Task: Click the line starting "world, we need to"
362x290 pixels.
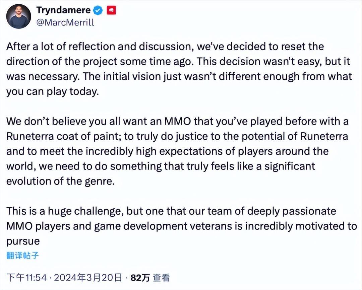Action: pyautogui.click(x=161, y=166)
